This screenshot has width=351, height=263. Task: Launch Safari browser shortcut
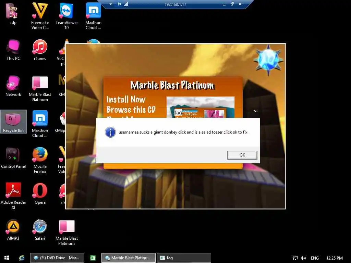click(x=40, y=230)
